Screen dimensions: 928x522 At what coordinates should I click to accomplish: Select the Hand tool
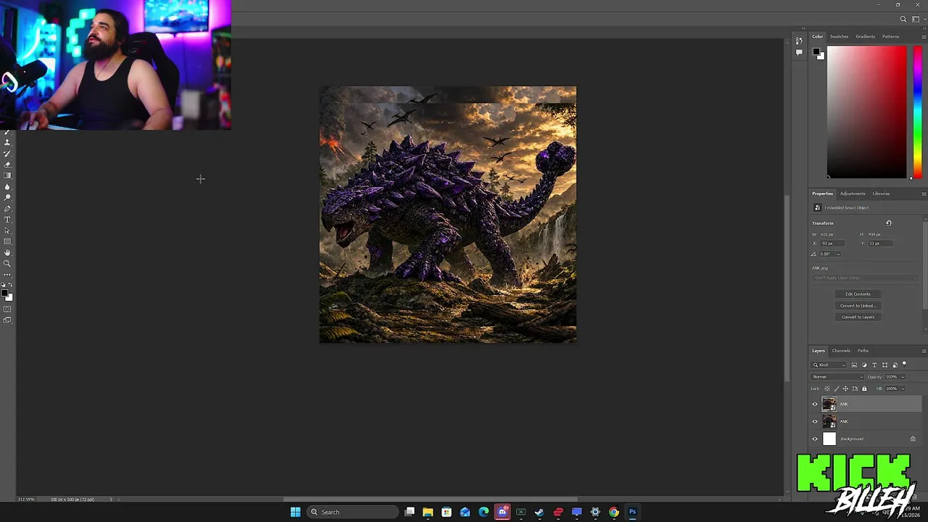coord(7,252)
